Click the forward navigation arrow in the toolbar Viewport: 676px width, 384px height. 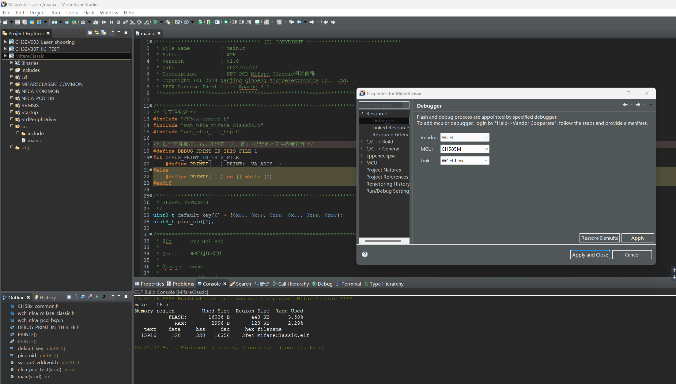tap(312, 22)
